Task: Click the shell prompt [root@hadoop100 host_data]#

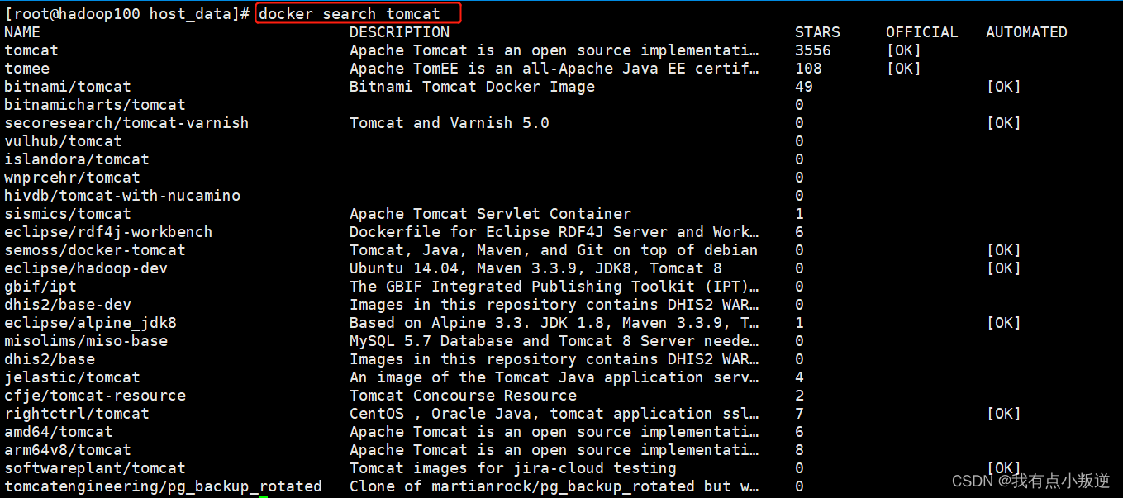Action: coord(127,14)
